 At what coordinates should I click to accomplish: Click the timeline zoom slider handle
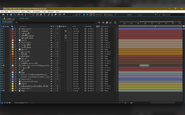tap(125, 103)
